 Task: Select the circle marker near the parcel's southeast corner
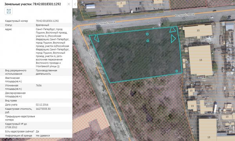pos(177,71)
